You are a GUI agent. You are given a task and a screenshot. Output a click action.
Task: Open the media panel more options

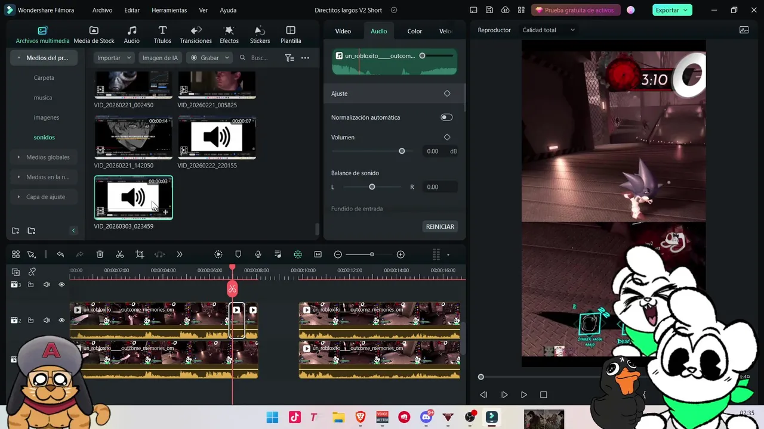305,58
